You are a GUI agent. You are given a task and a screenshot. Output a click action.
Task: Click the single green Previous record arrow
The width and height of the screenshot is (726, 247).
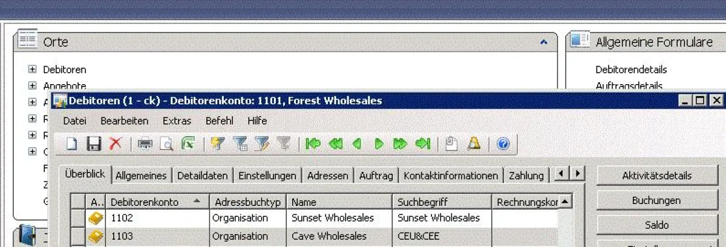coord(357,143)
